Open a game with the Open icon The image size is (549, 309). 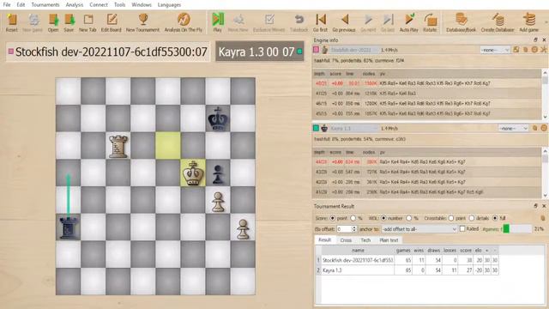pyautogui.click(x=53, y=22)
